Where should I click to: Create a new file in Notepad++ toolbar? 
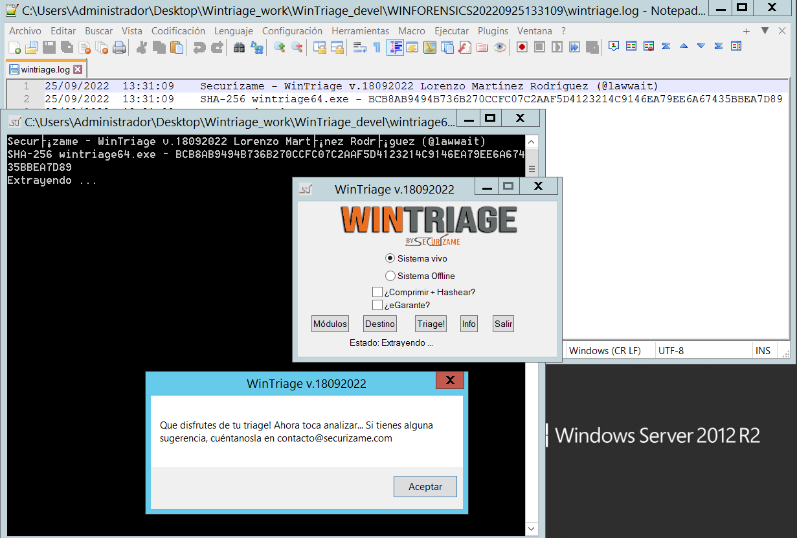[14, 47]
